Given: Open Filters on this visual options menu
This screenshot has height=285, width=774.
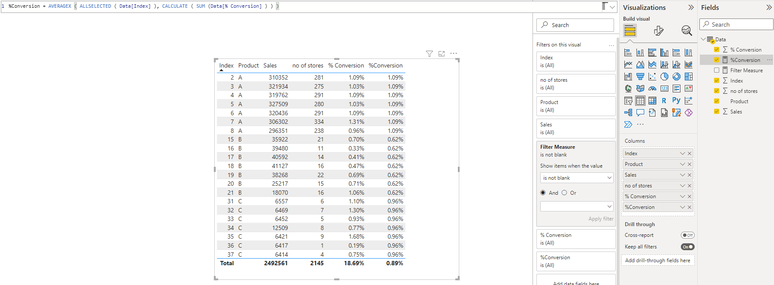Looking at the screenshot, I should [611, 45].
